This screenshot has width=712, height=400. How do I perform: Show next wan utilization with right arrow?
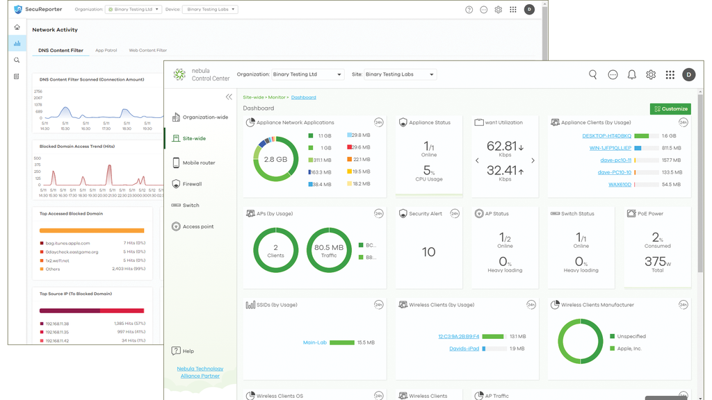[x=533, y=160]
